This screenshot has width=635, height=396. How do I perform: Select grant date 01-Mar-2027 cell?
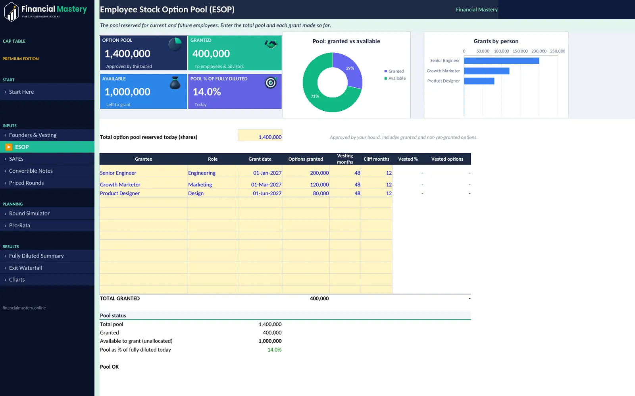coord(260,183)
